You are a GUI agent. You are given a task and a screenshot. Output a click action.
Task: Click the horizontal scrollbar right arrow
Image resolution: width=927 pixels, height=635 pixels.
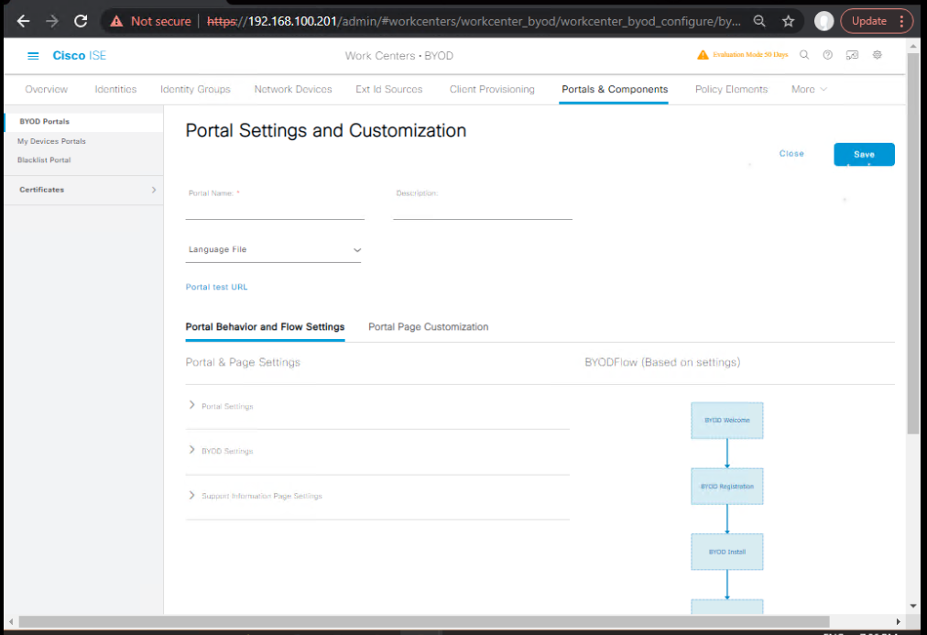click(898, 621)
